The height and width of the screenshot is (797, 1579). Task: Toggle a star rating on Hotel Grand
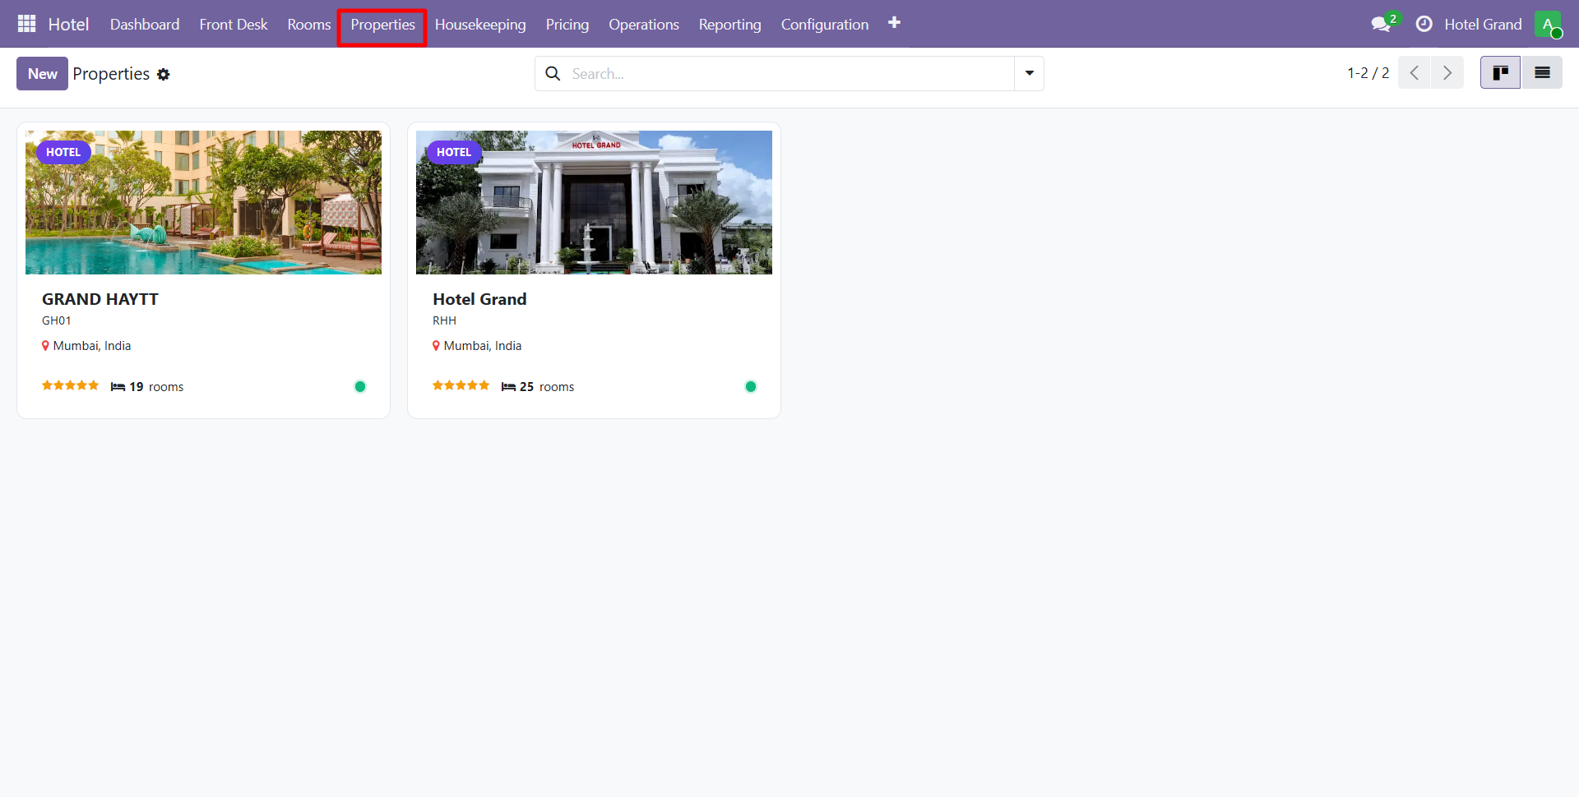click(x=461, y=385)
